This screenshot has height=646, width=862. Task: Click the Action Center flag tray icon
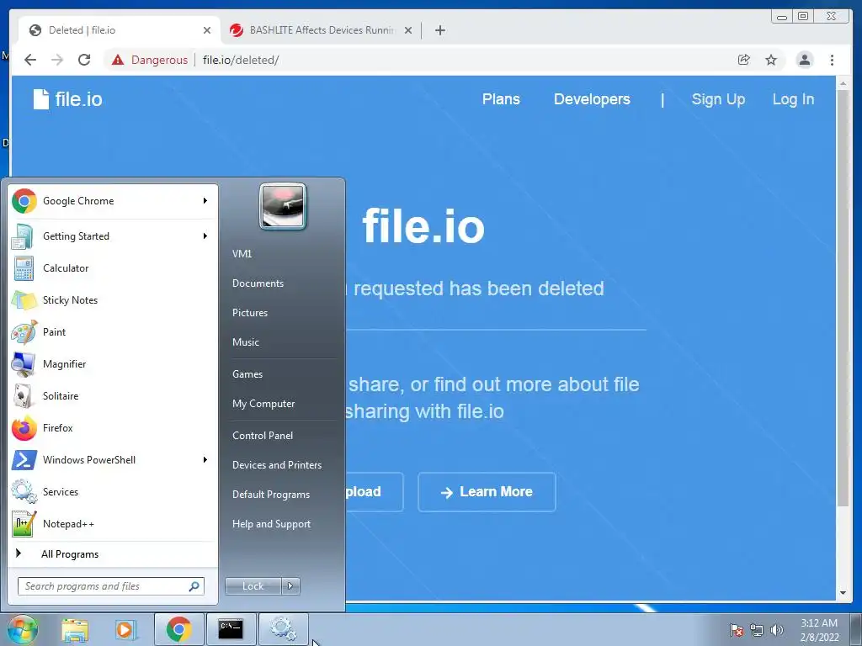click(x=737, y=630)
